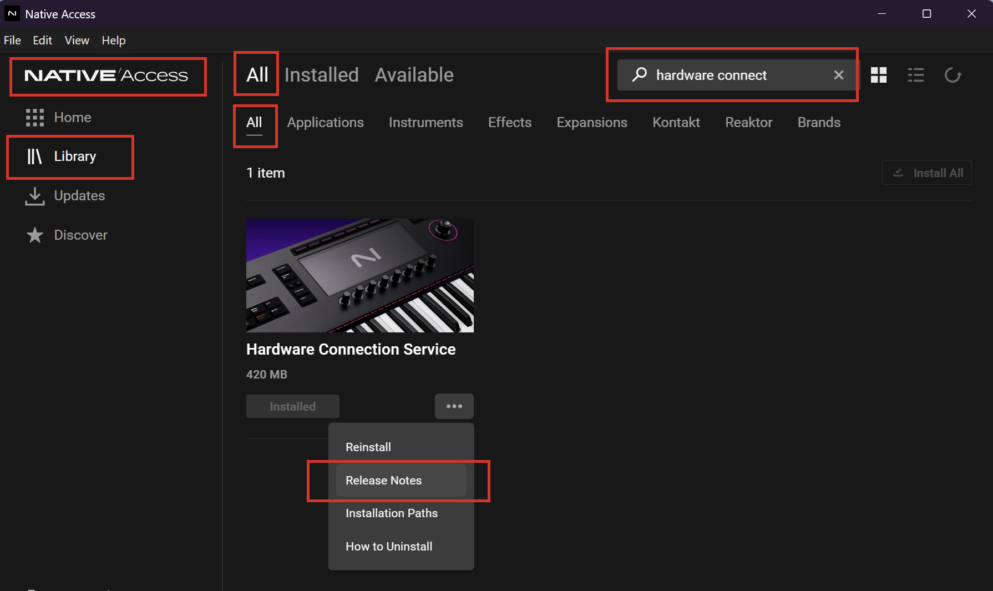Click the 420 MB size text
993x591 pixels.
point(267,375)
